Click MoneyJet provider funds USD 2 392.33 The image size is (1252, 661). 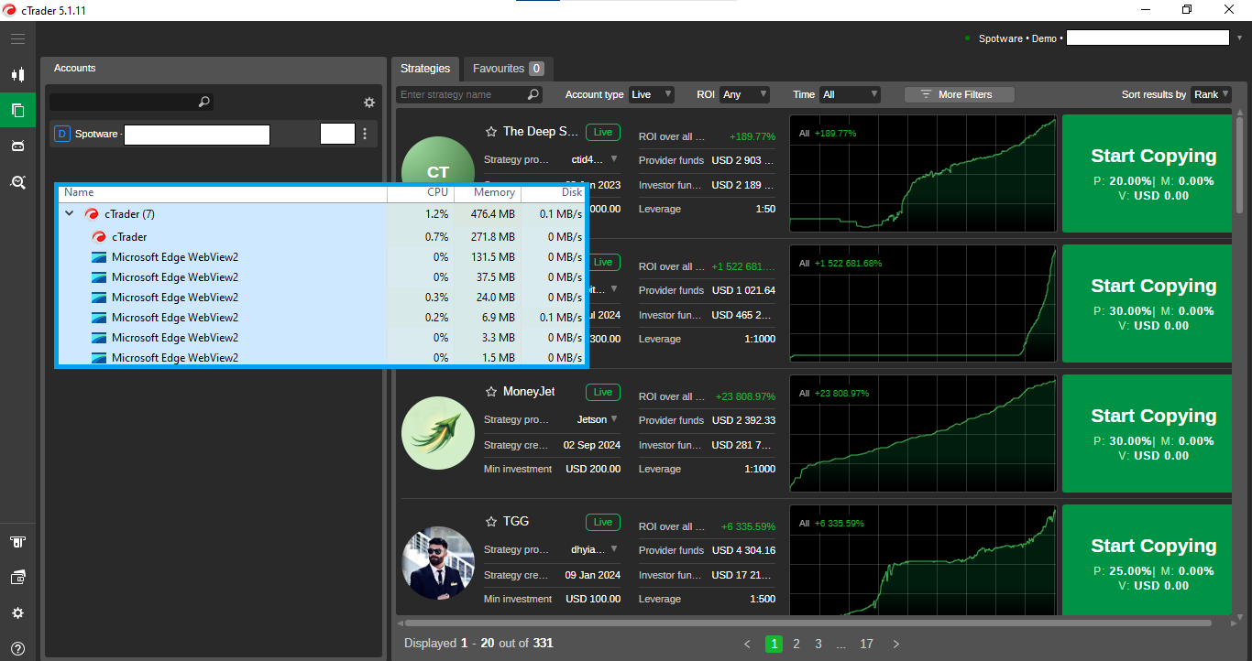(743, 420)
